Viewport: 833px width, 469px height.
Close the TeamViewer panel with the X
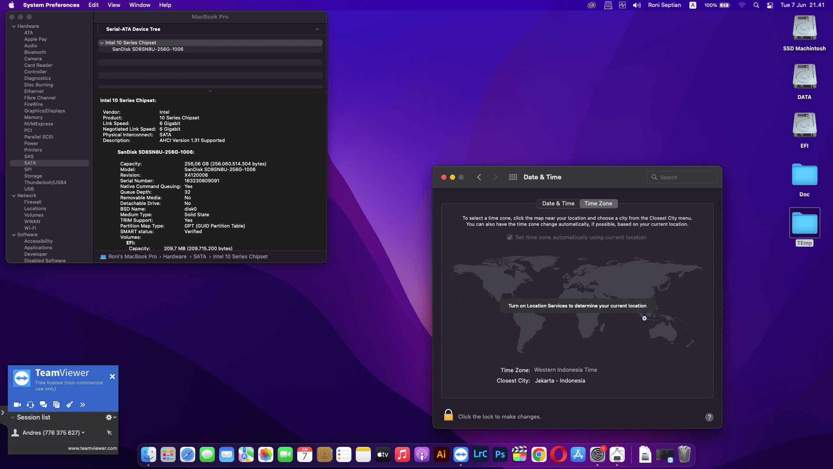(x=112, y=377)
